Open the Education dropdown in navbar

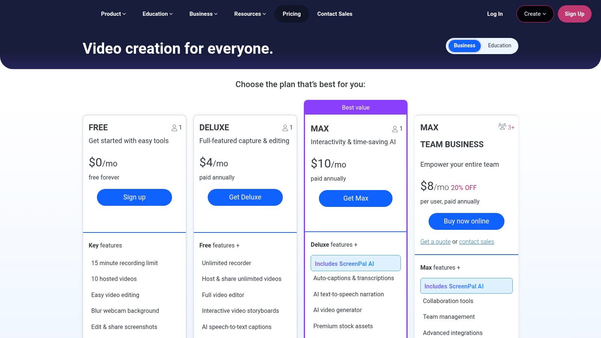157,14
